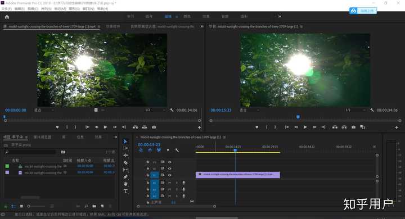Expand workspace overflow chevron in top bar

[280, 16]
